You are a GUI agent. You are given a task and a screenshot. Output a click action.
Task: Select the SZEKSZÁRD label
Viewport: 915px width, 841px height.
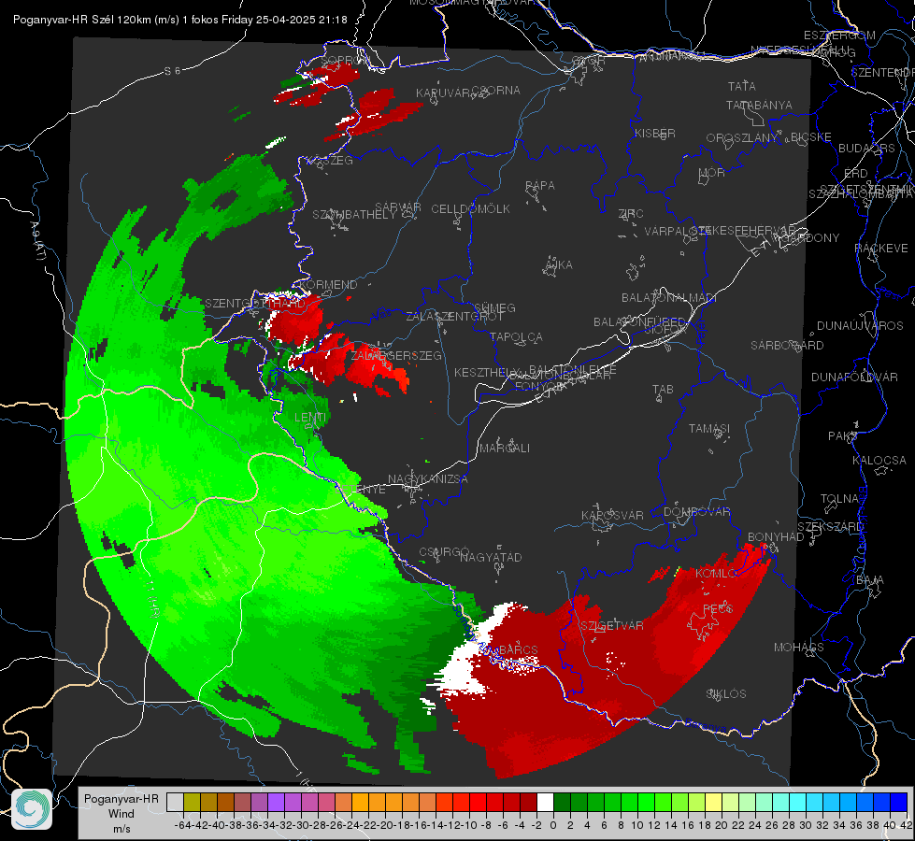(x=830, y=527)
